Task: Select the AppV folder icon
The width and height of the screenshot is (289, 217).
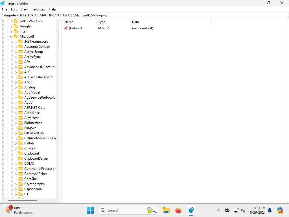Action: [x=21, y=102]
